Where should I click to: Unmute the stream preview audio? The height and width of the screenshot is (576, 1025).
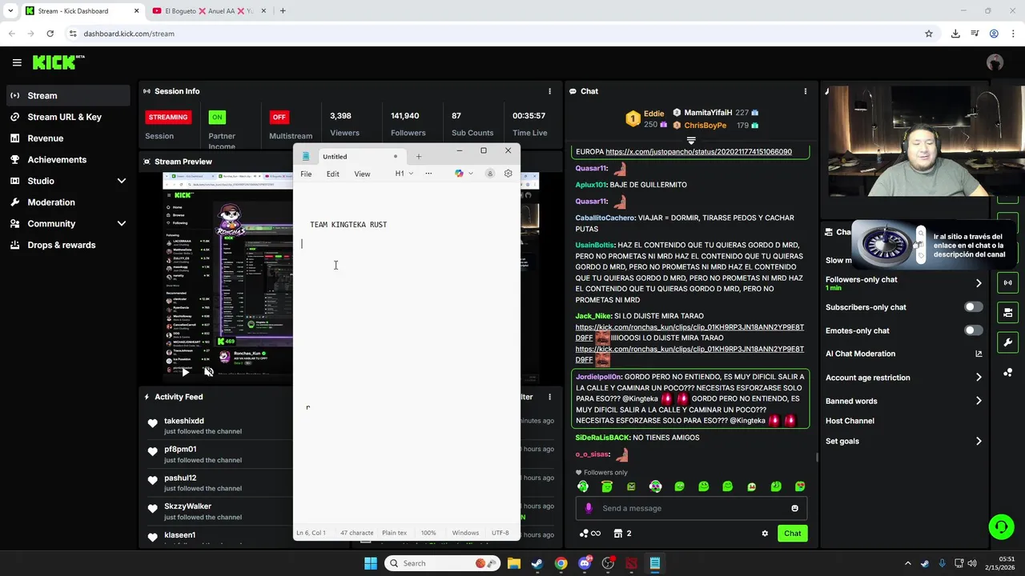point(209,372)
